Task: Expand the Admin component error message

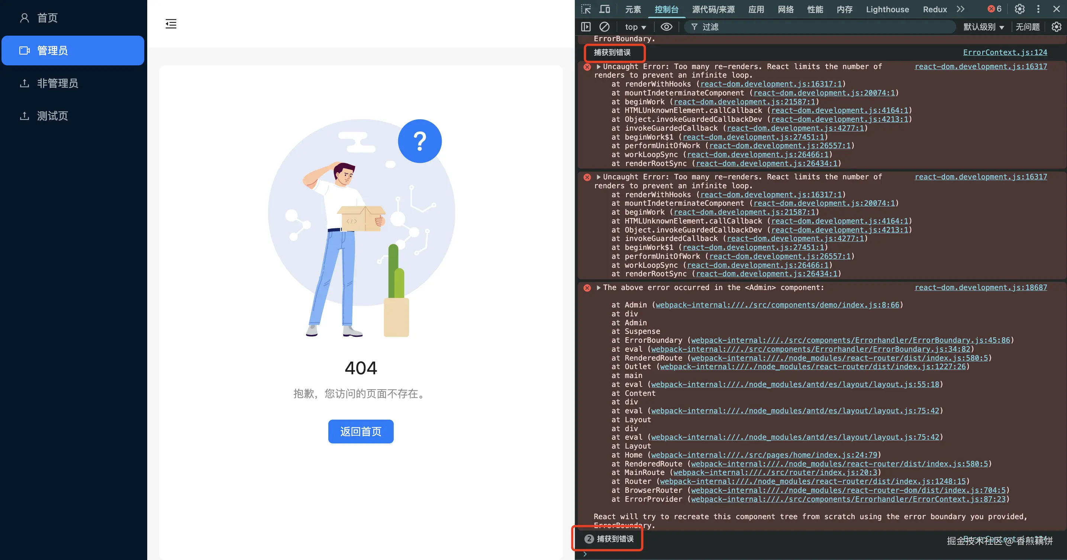Action: [x=599, y=287]
